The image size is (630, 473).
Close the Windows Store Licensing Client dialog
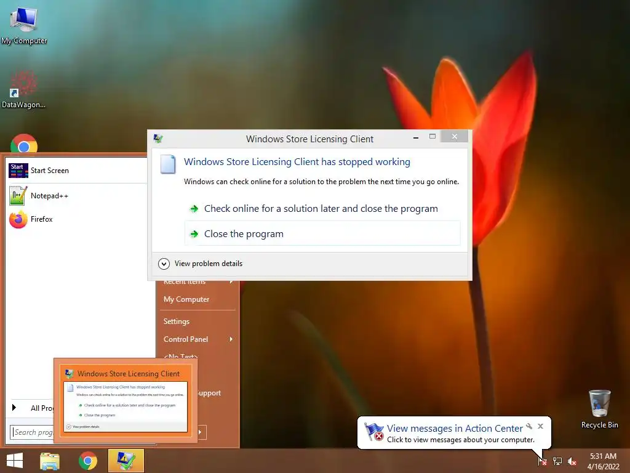pyautogui.click(x=455, y=137)
